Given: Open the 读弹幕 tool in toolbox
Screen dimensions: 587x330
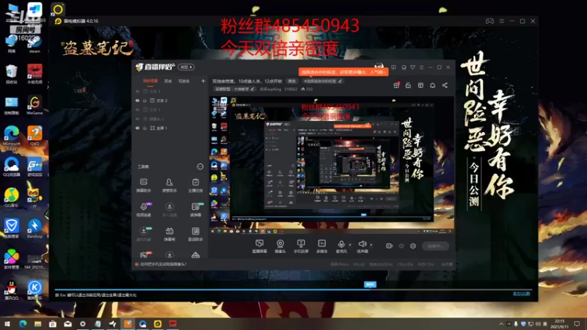Looking at the screenshot, I should click(195, 210).
